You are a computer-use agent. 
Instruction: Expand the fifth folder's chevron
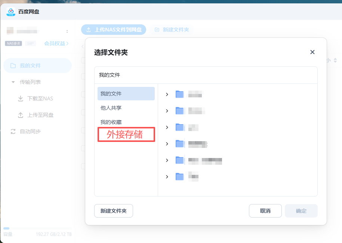point(167,160)
